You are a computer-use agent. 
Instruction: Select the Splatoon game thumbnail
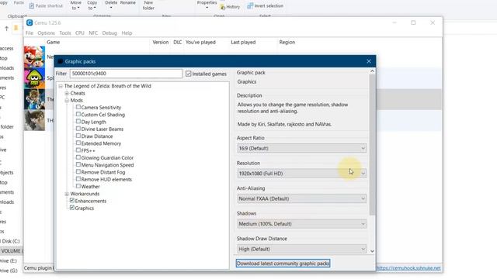click(x=34, y=77)
